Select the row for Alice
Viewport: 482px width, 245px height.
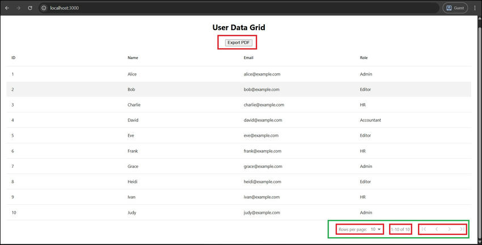tap(132, 74)
